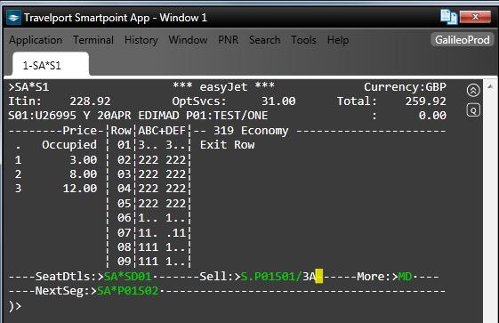This screenshot has height=323, width=499.
Task: Click S01:U26995 flight segment text
Action: pyautogui.click(x=43, y=115)
